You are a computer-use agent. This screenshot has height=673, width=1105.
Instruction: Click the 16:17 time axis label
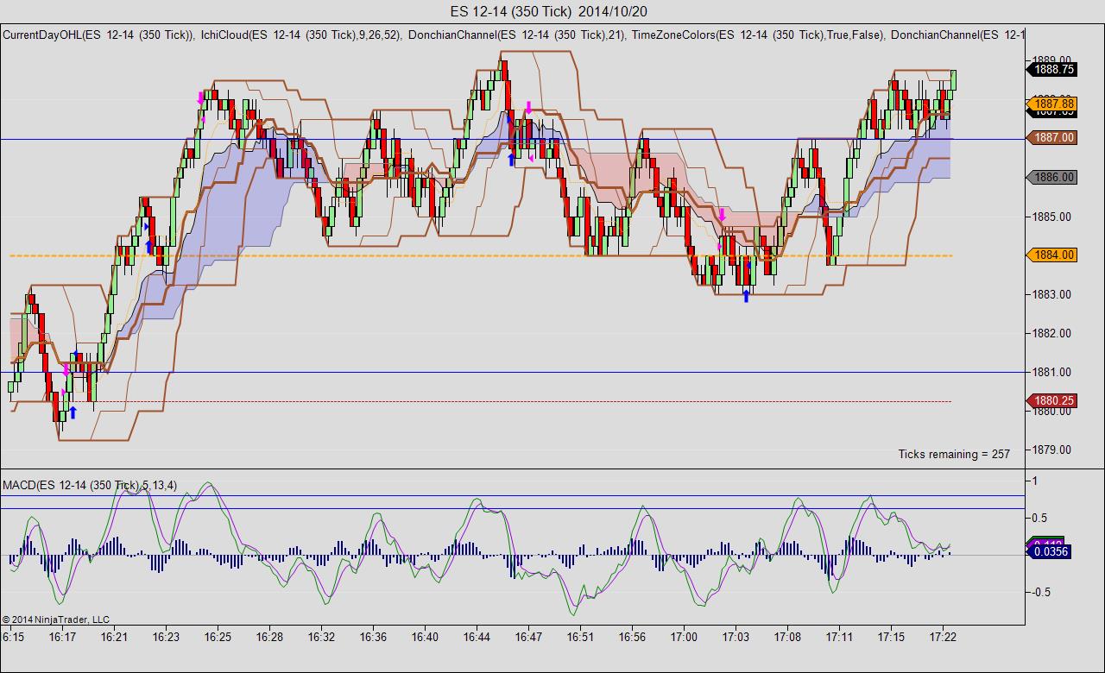pos(63,638)
